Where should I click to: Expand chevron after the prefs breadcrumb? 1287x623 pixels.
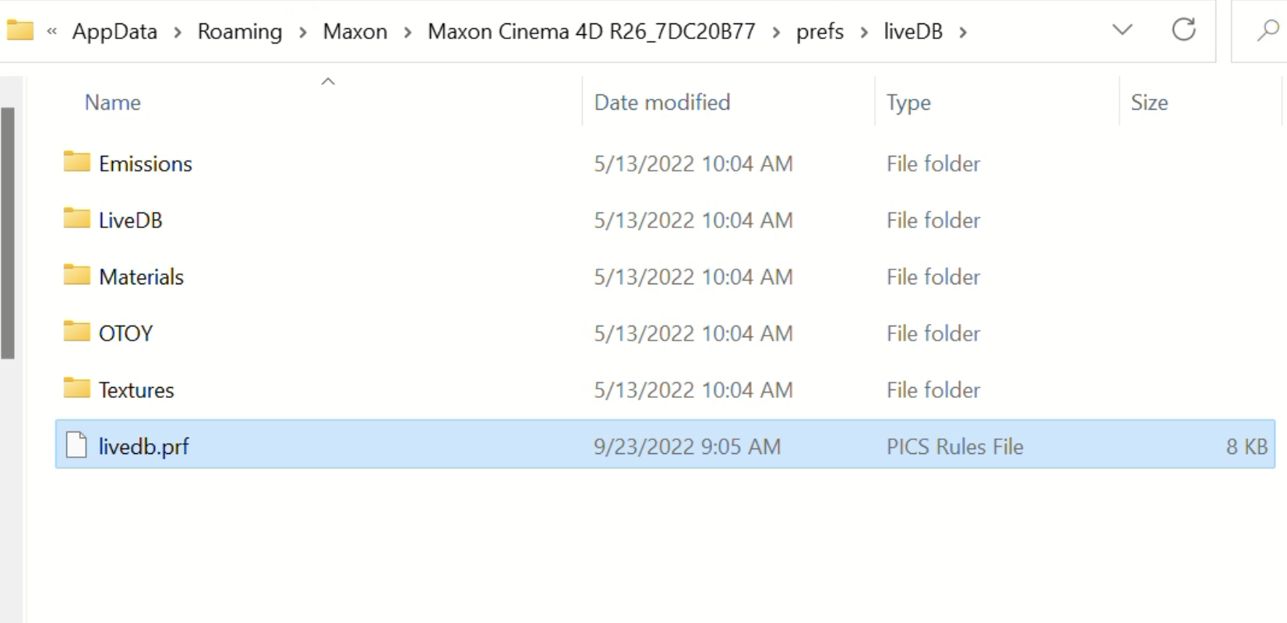864,32
